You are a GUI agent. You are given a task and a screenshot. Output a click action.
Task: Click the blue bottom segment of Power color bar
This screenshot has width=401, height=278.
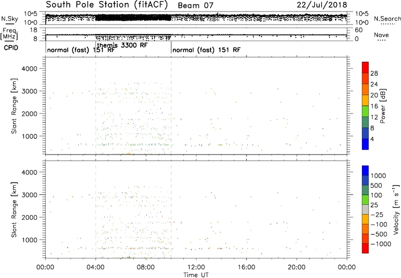click(365, 144)
